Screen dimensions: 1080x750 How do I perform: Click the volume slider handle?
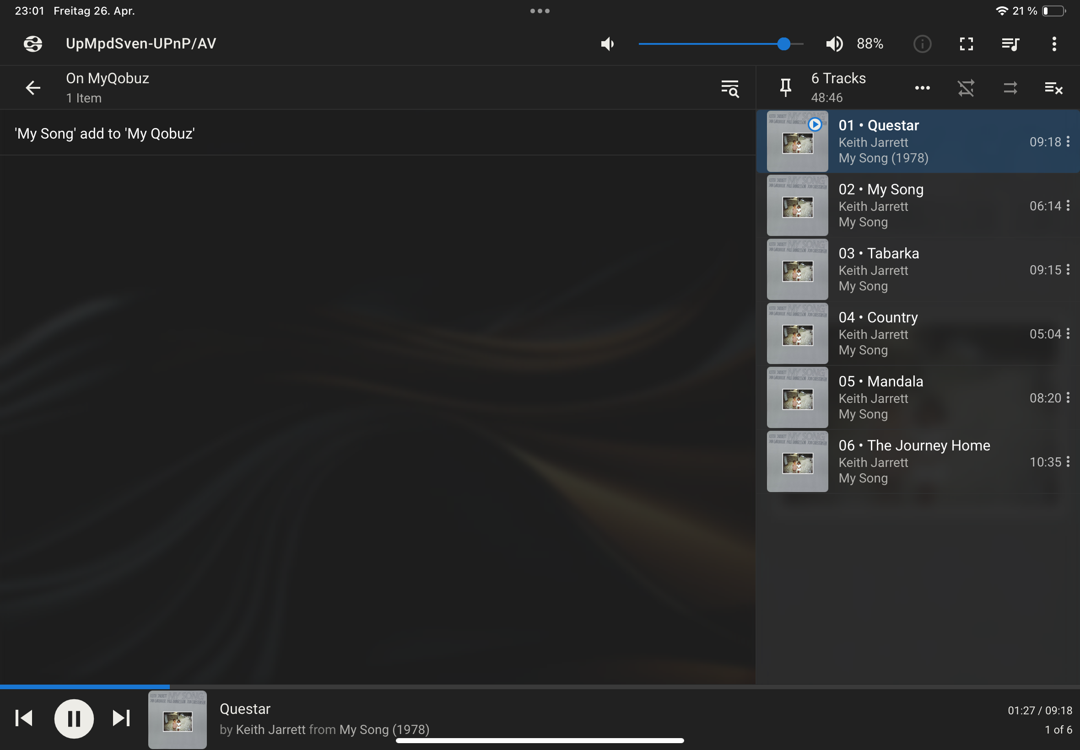783,44
